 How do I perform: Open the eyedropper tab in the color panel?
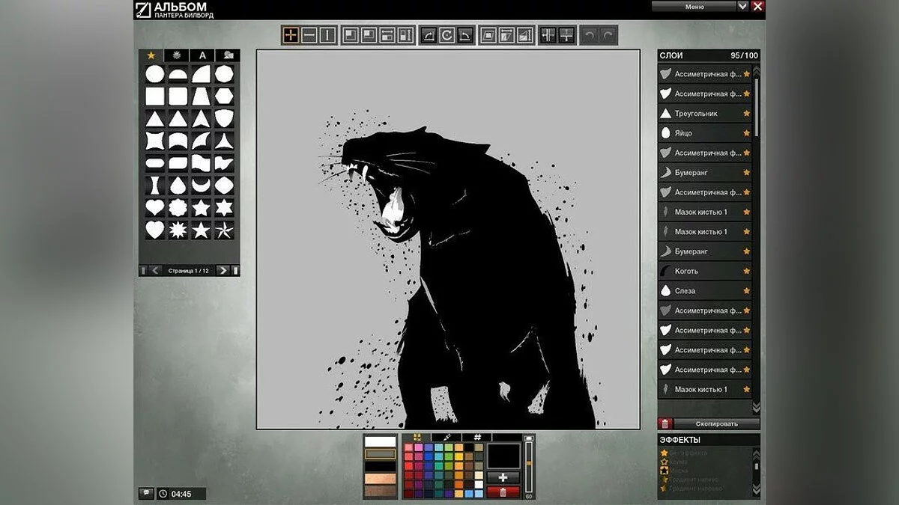coord(447,437)
